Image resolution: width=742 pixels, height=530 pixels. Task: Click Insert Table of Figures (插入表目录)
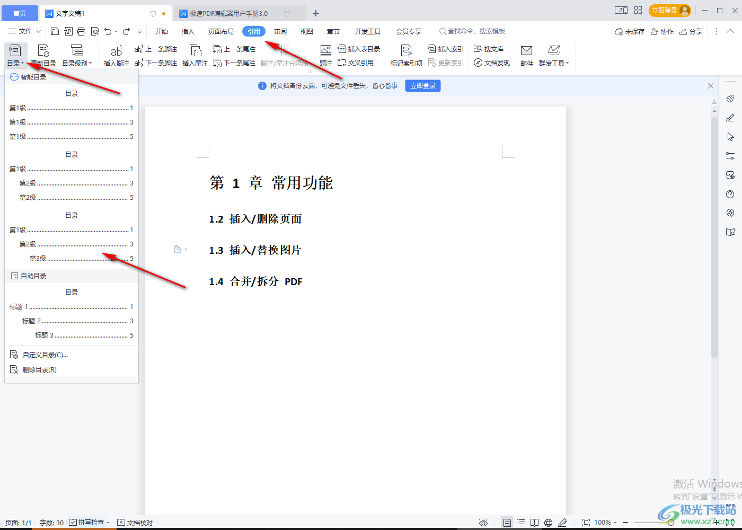[x=359, y=49]
